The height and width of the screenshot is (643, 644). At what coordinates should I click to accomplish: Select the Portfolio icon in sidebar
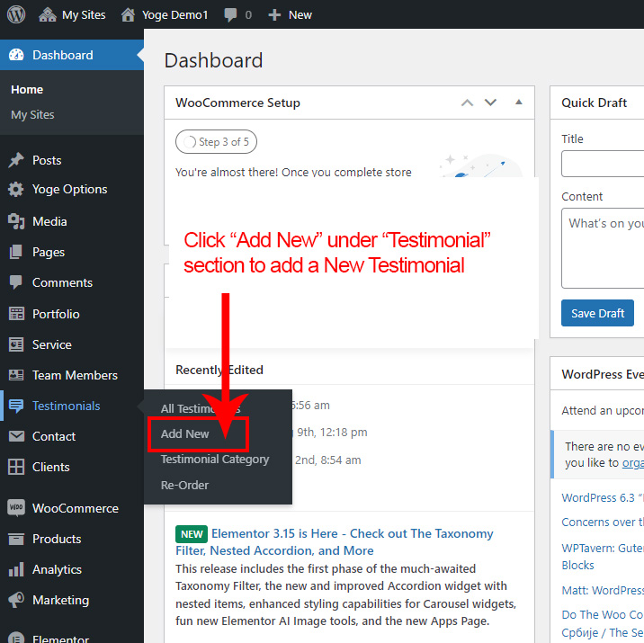16,314
